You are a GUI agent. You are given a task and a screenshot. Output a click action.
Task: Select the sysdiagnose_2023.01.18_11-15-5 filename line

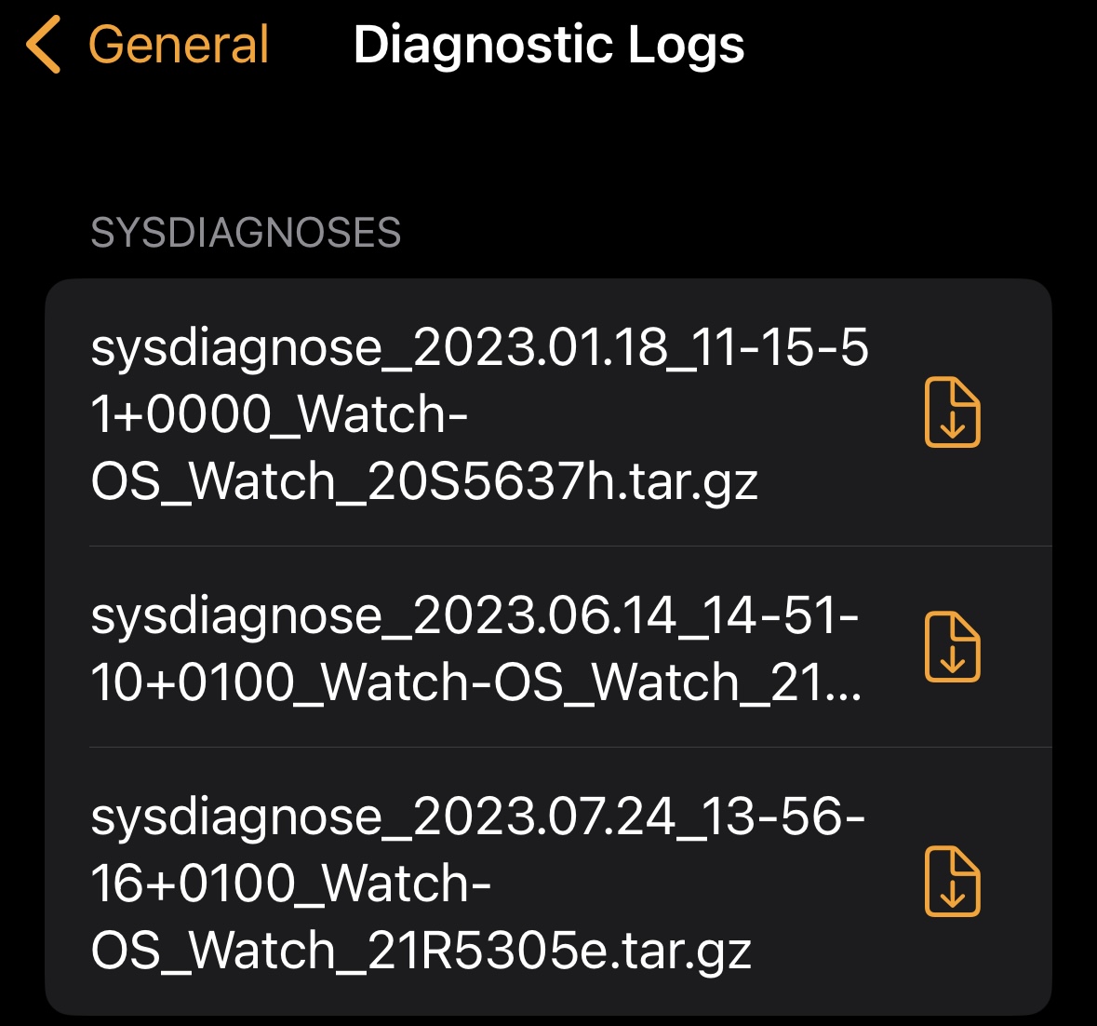[479, 347]
